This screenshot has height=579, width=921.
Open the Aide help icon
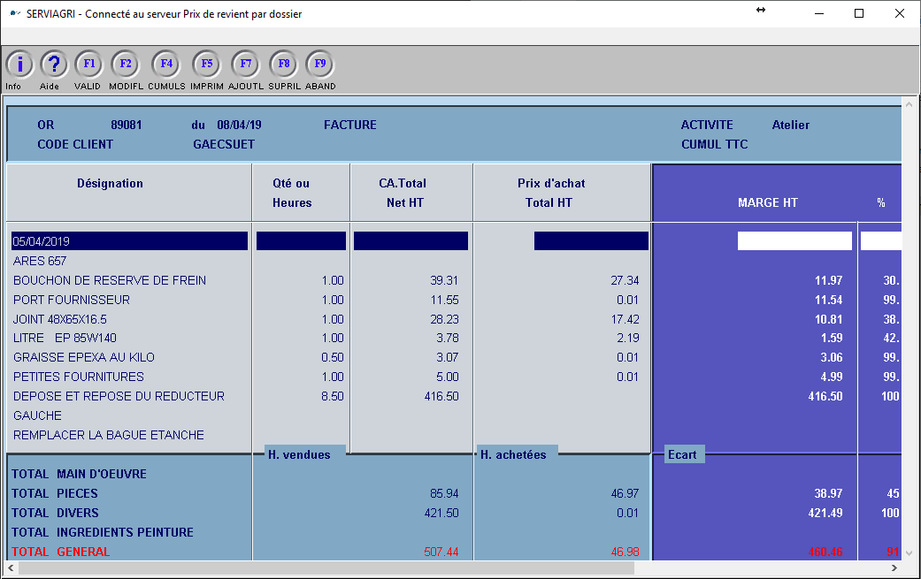53,64
